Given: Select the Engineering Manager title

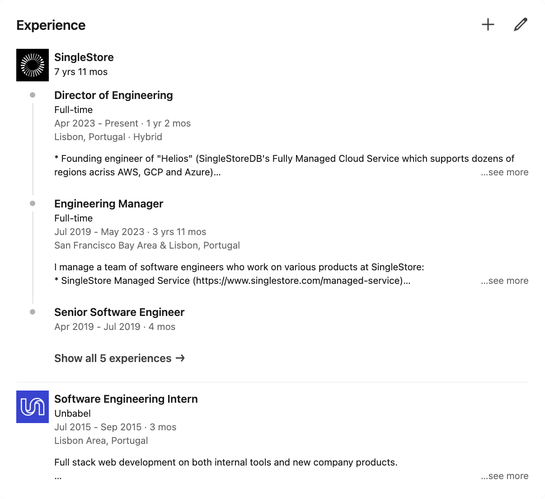Looking at the screenshot, I should coord(108,204).
